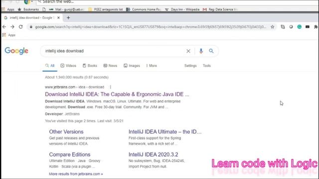
Task: Click the address bar URL
Action: 151,27
